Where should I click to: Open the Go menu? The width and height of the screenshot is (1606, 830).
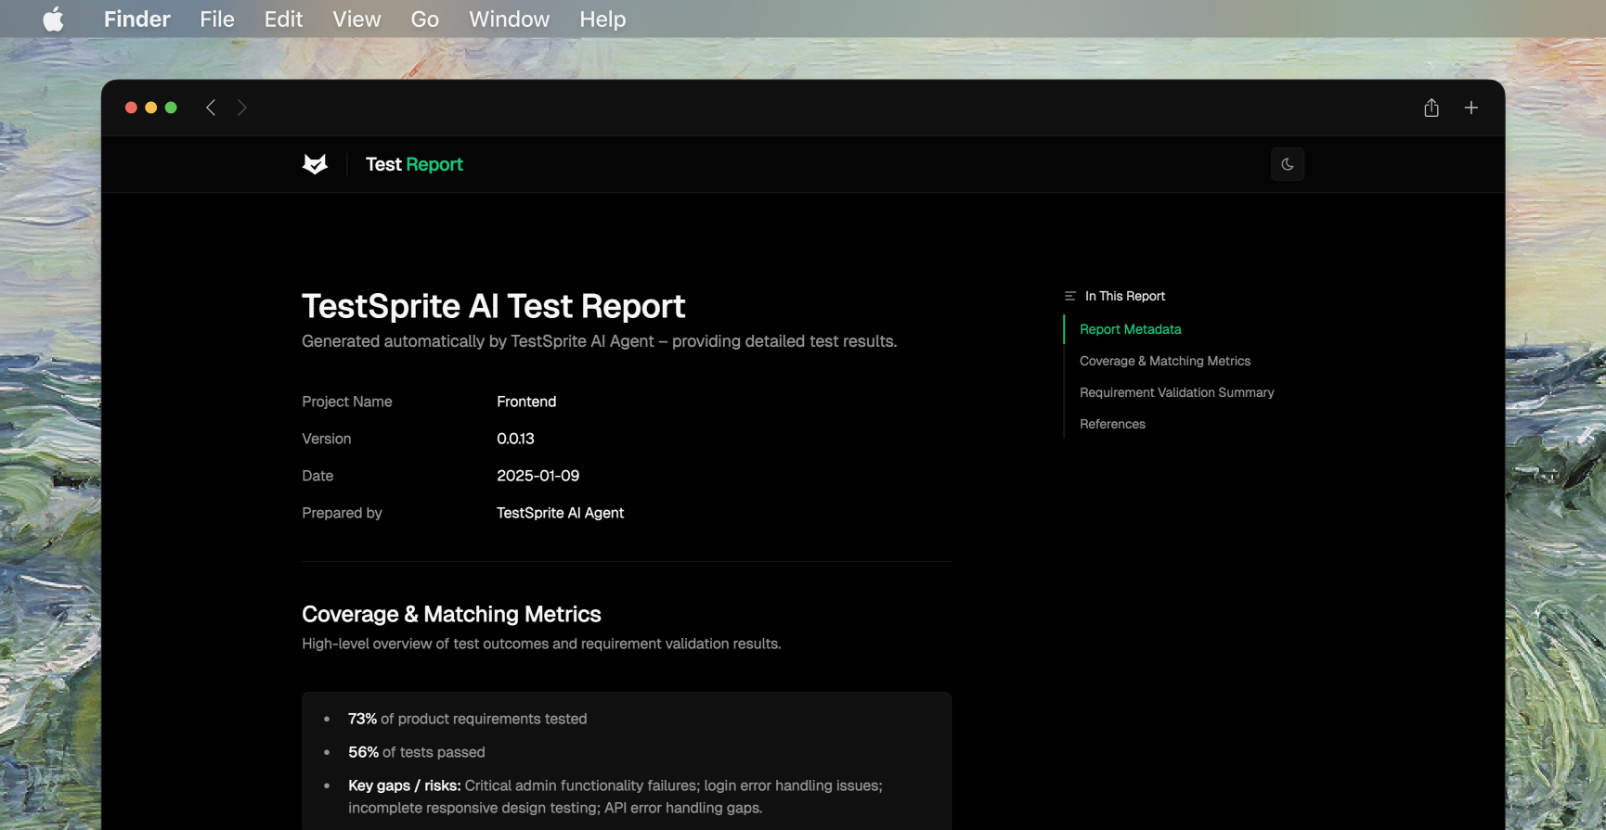424,19
